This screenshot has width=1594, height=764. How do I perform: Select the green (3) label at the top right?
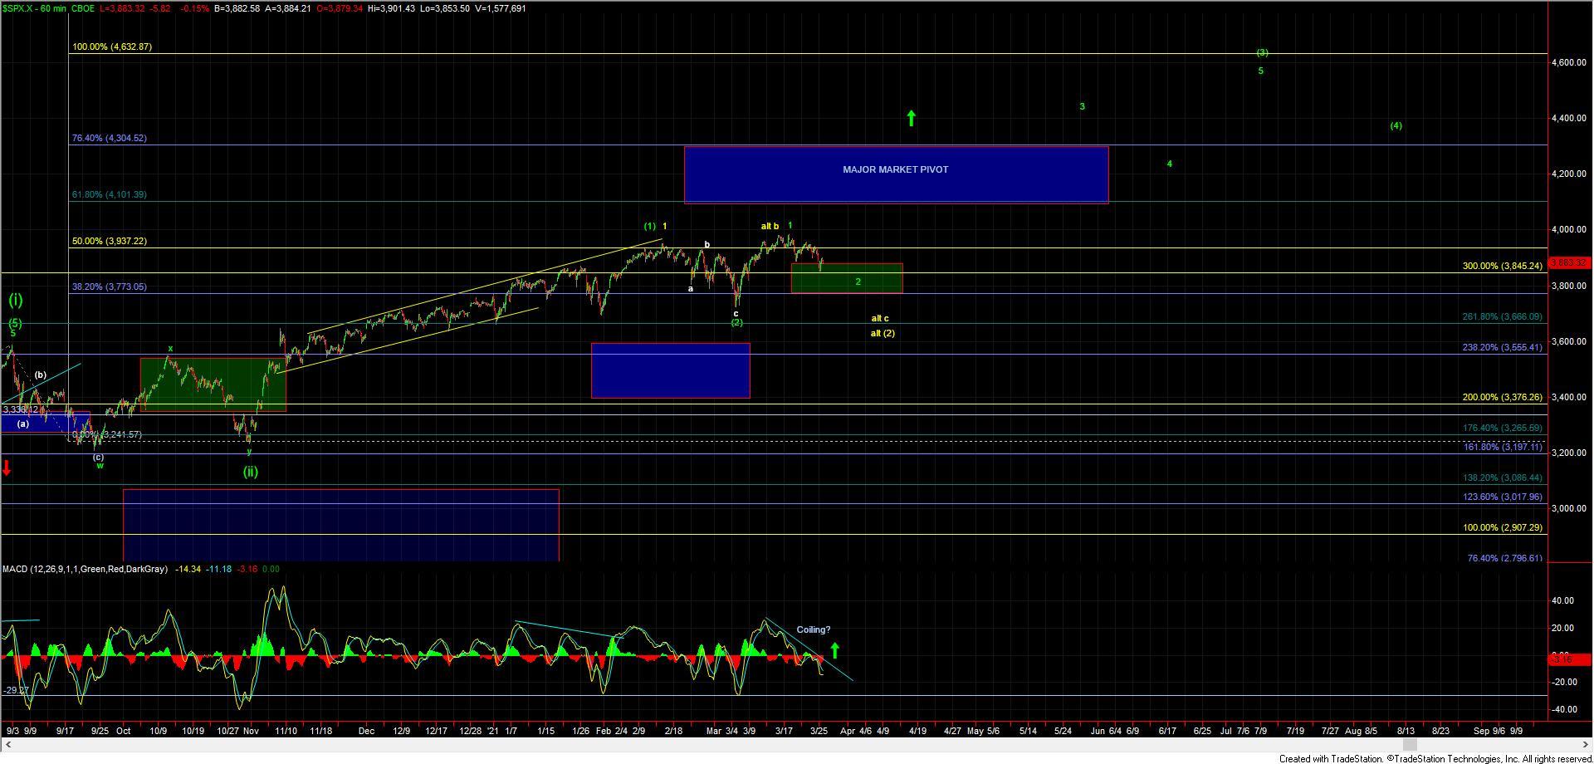1261,52
